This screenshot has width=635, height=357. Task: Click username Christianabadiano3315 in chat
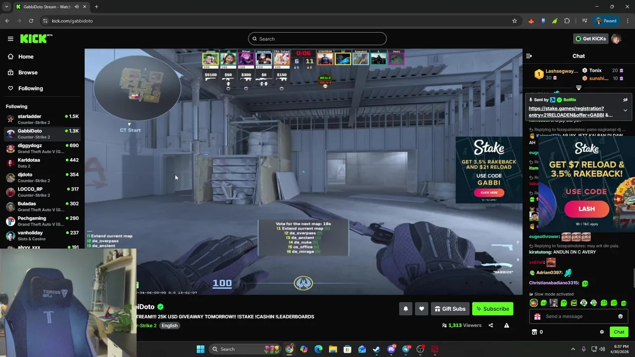554,283
